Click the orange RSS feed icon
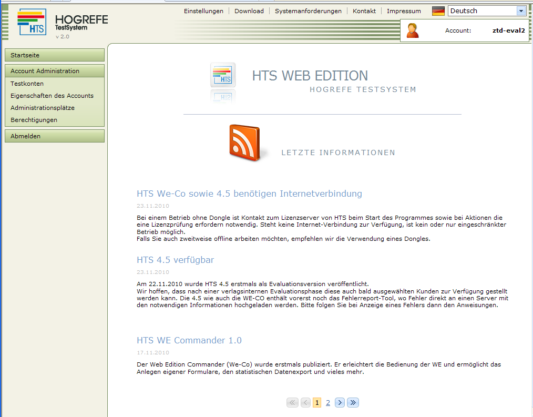The image size is (533, 417). (x=244, y=143)
